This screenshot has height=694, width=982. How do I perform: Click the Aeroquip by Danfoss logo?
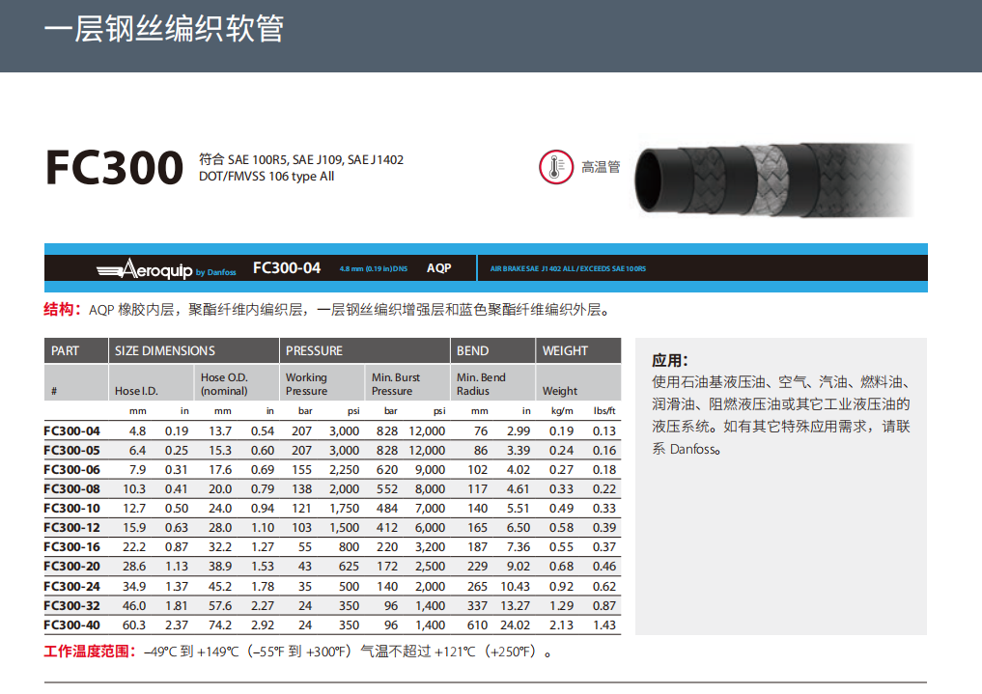(166, 269)
